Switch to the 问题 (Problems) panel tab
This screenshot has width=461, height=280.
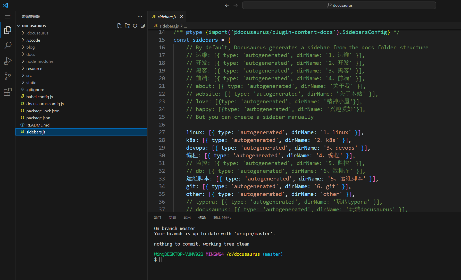(172, 218)
